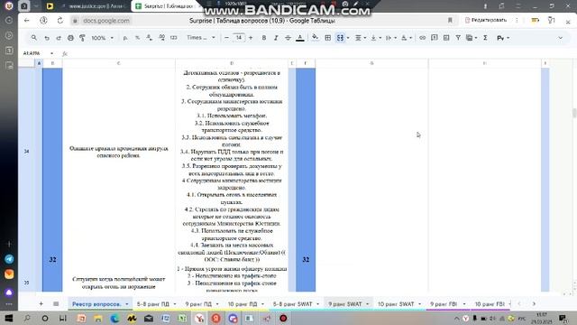This screenshot has height=325, width=577.
Task: Format as percent
Action: point(137,38)
